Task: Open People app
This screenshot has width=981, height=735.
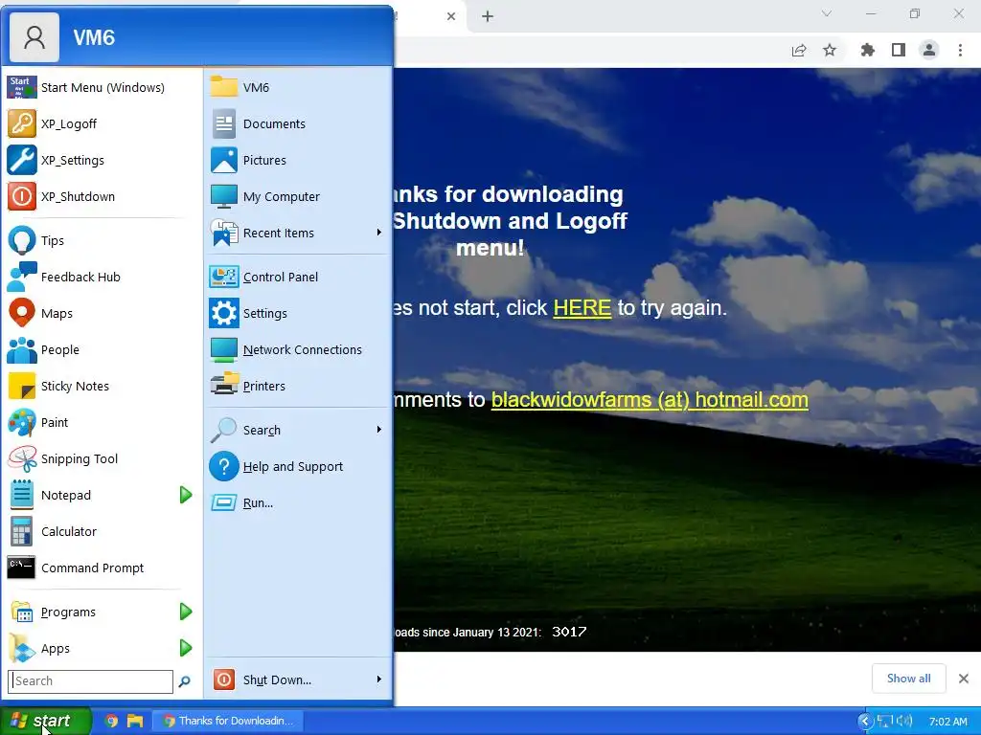Action: [103, 349]
